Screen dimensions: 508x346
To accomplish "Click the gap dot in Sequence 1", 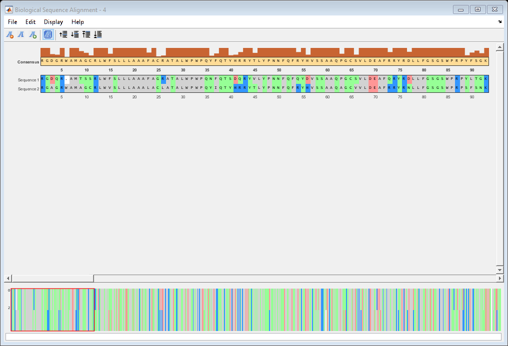I will pyautogui.click(x=66, y=79).
